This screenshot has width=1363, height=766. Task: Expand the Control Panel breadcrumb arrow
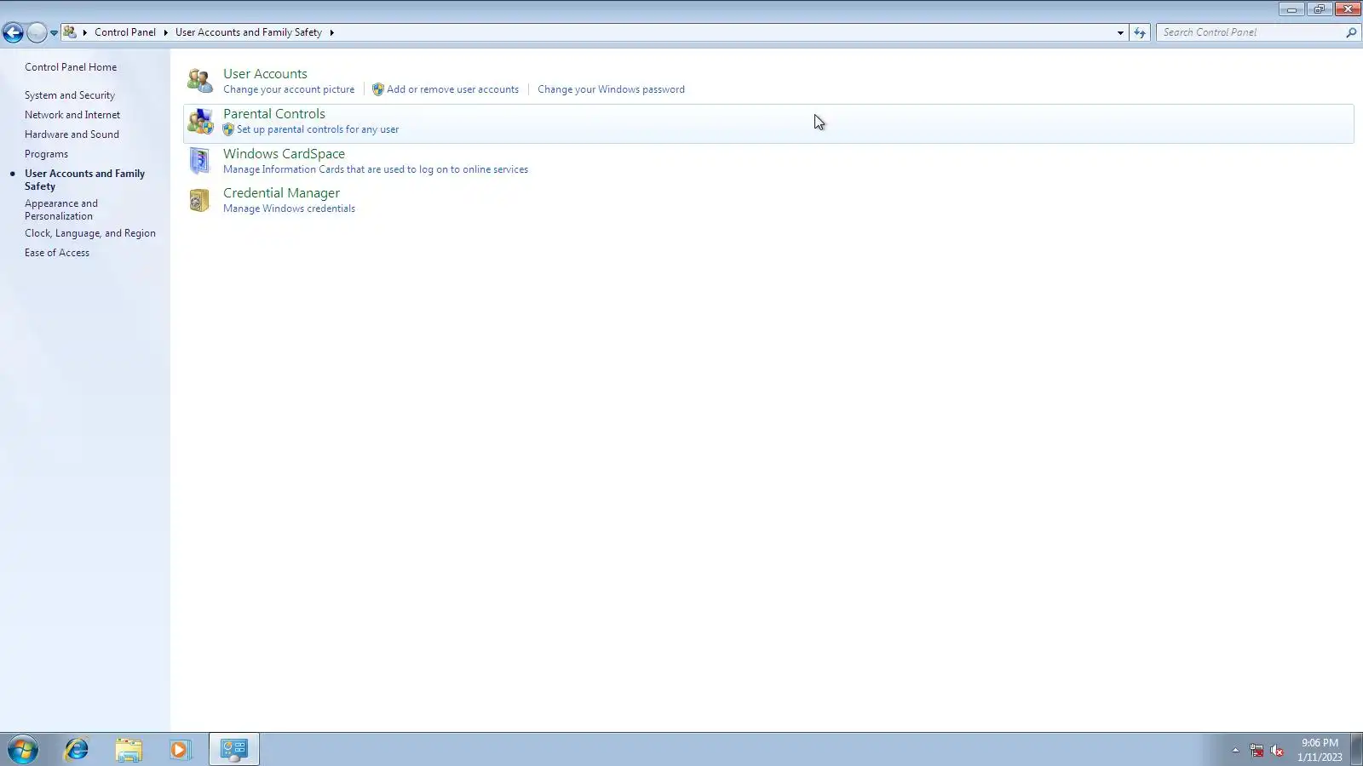(x=166, y=32)
